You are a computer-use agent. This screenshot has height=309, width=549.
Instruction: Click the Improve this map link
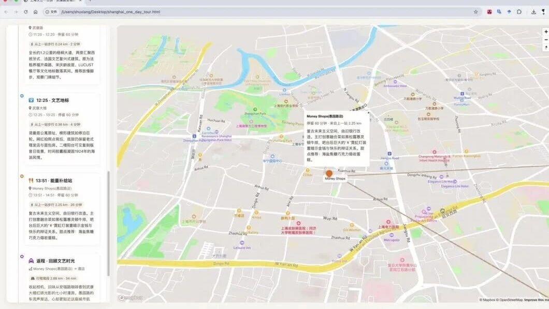pyautogui.click(x=537, y=300)
